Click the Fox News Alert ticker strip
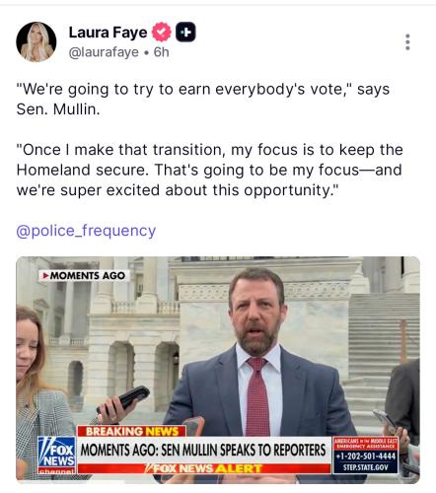436x493 pixels. point(203,468)
